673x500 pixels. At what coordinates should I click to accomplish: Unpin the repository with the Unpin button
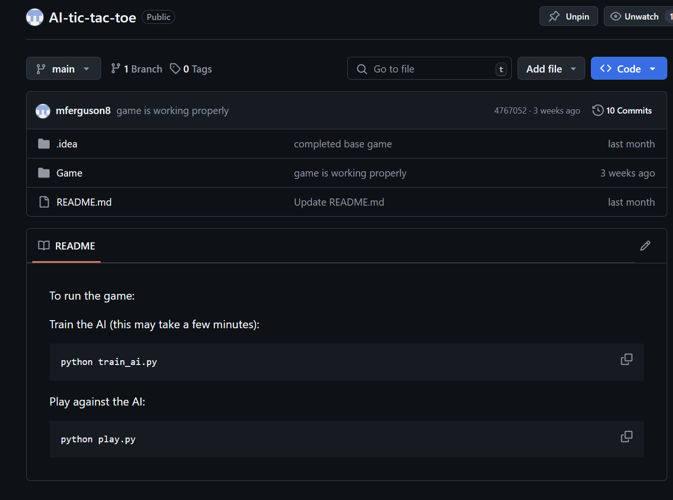click(x=569, y=17)
